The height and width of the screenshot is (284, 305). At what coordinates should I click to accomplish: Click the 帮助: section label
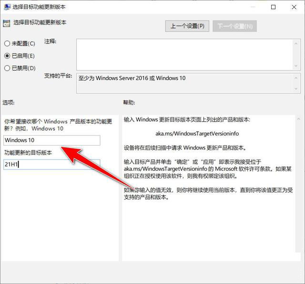click(x=129, y=103)
